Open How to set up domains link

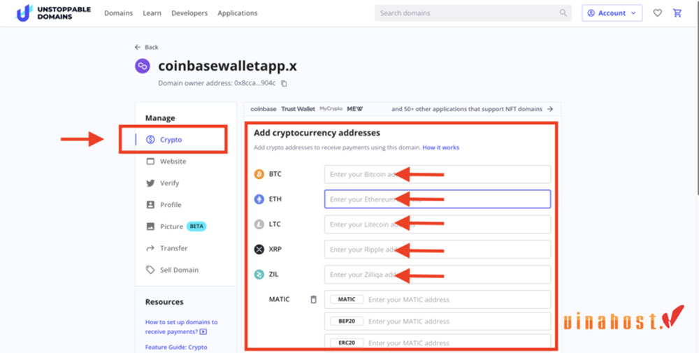pos(182,326)
